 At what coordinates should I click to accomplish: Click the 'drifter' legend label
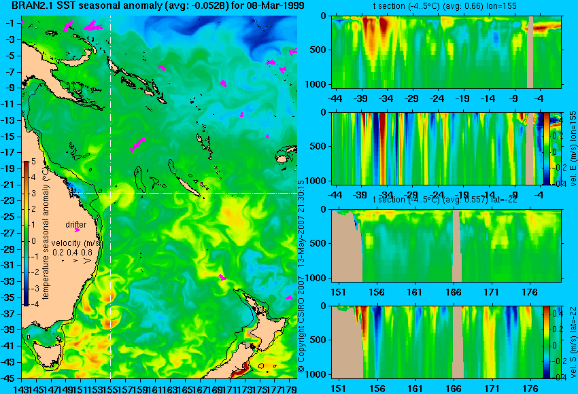[x=75, y=225]
